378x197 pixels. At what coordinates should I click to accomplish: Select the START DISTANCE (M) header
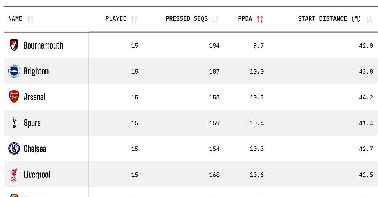coord(329,19)
